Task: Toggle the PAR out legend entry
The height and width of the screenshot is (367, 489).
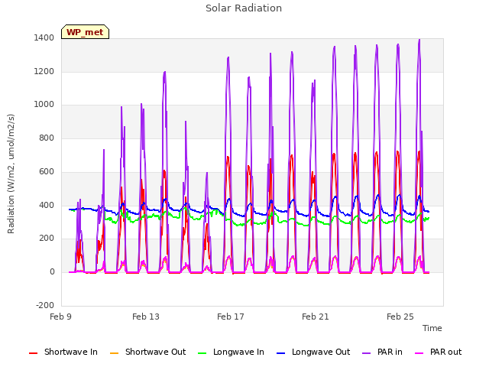Action: pyautogui.click(x=438, y=352)
